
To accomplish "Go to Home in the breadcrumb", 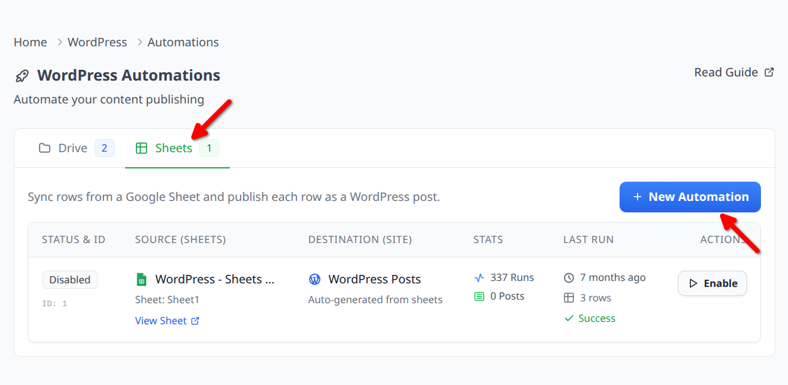I will [30, 42].
